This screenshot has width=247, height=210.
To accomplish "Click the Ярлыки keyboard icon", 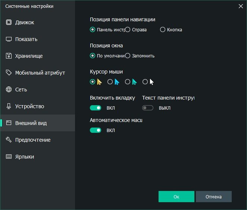I will coord(9,157).
